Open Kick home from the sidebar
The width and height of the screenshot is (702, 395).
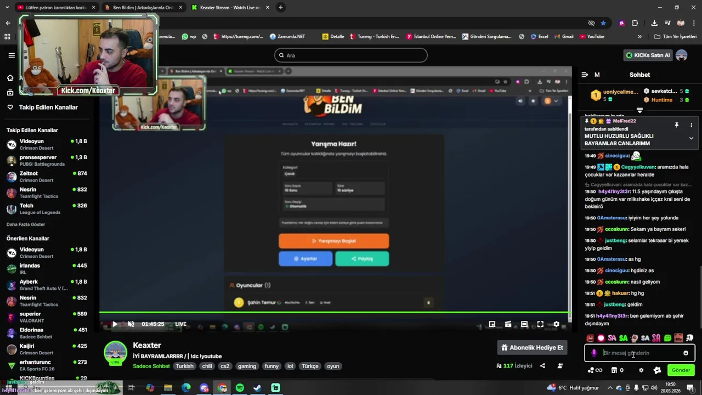(10, 78)
